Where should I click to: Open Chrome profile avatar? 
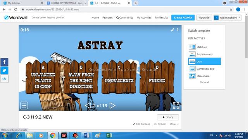[x=238, y=9]
